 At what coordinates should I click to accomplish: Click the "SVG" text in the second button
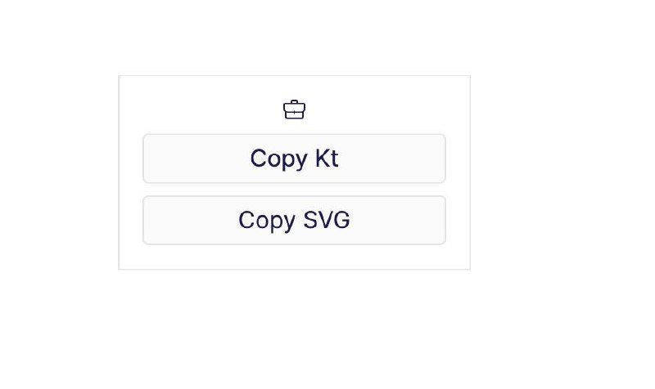tap(326, 220)
